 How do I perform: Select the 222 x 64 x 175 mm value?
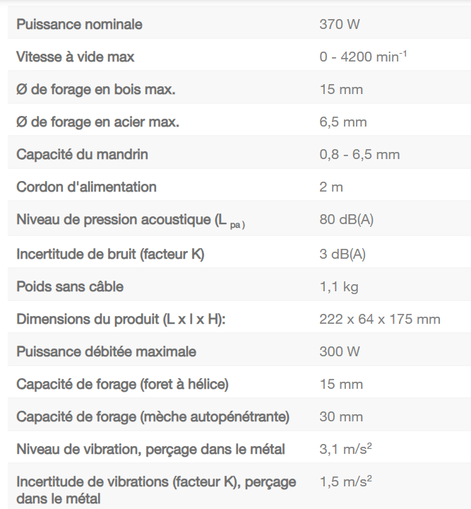[380, 319]
